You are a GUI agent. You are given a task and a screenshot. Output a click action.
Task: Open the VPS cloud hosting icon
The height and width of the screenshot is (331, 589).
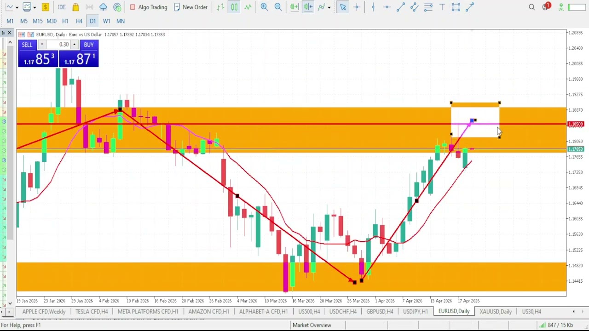coord(103,7)
